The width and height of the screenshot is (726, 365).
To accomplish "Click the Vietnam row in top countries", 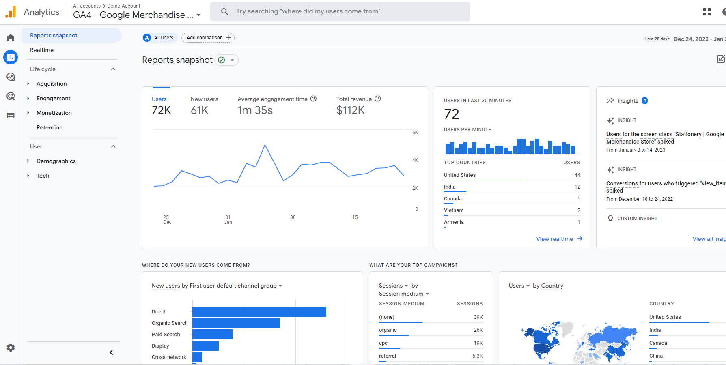I will [512, 210].
